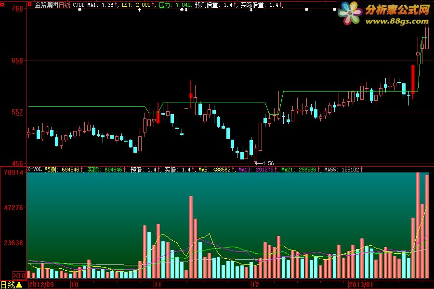This screenshot has width=434, height=289.
Task: Click the 456 price axis label
Action: click(17, 163)
